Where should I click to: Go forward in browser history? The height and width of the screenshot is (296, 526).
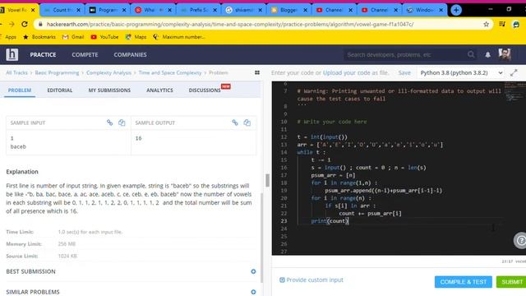[12, 24]
